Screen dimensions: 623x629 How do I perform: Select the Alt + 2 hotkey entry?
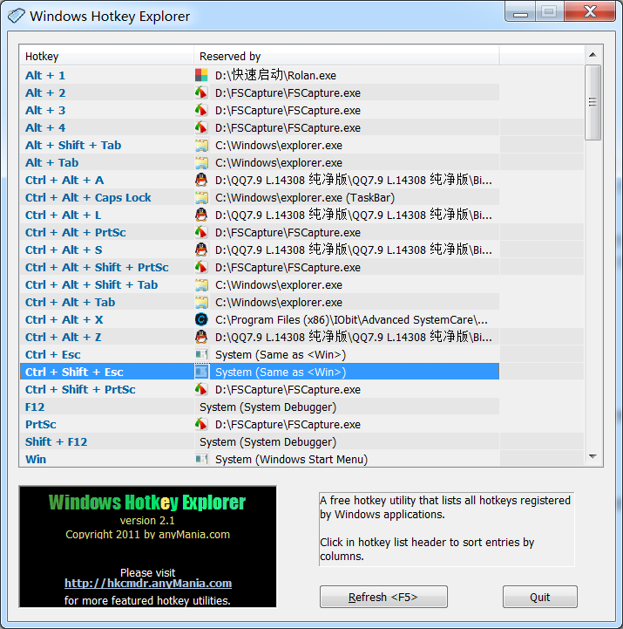coord(260,92)
